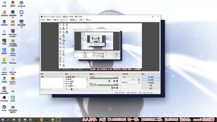This screenshot has height=122, width=217.
Task: Open second mixer channel gear settings
Action: [117, 88]
